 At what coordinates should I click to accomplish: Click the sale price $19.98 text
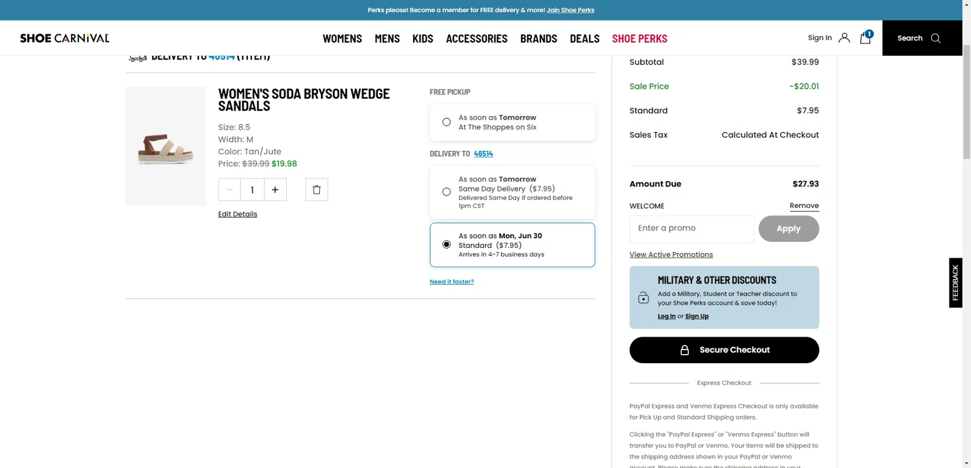tap(284, 164)
